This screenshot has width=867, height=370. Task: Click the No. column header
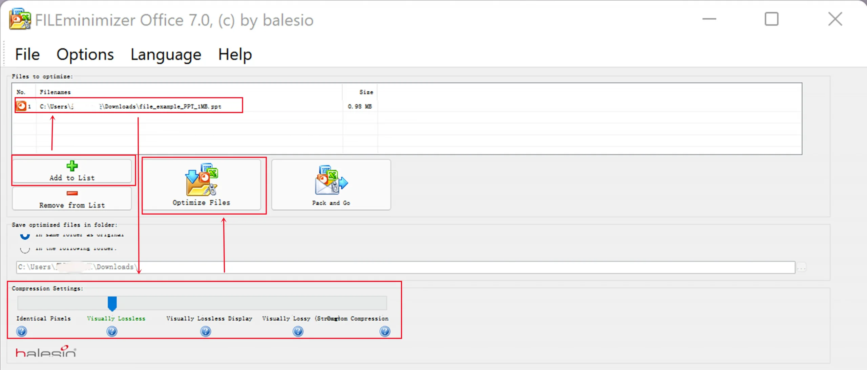21,92
